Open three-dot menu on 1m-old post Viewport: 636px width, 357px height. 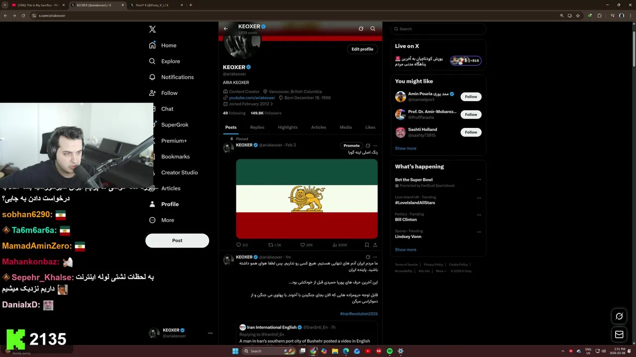coord(375,257)
